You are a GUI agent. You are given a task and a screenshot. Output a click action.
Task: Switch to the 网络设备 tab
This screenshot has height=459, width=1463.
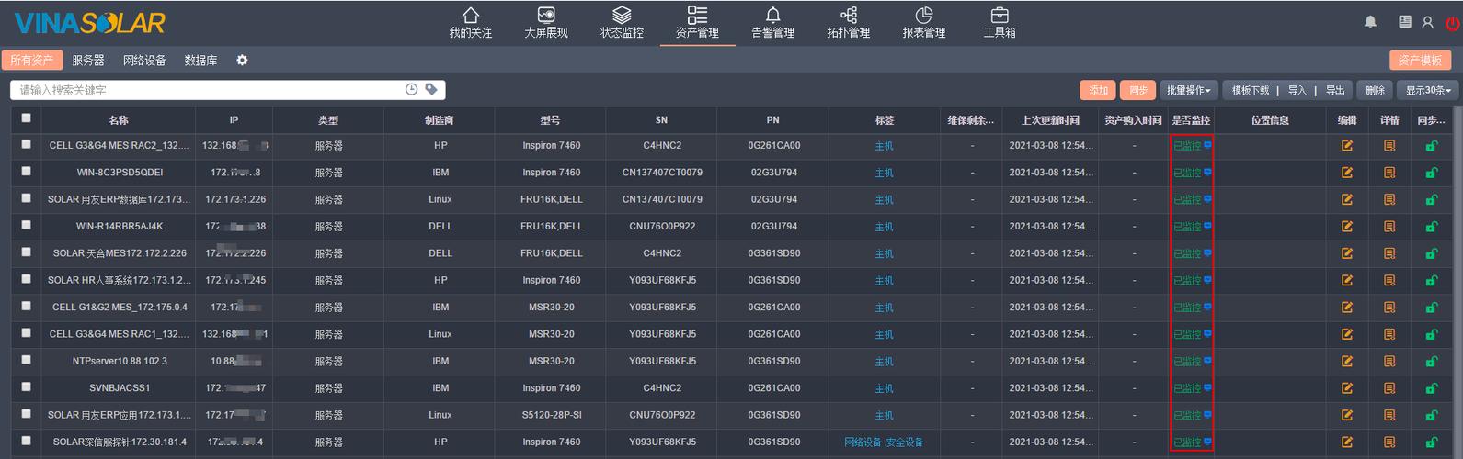144,60
